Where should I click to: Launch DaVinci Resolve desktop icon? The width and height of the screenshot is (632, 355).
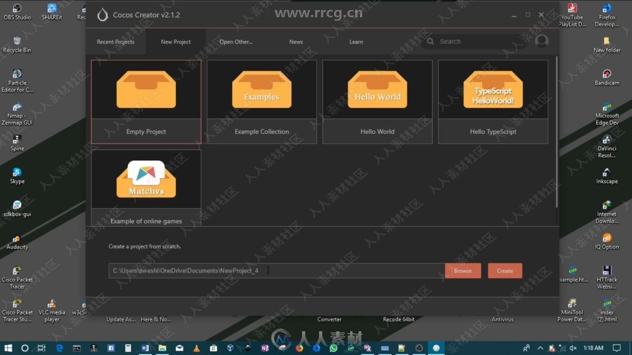[x=607, y=146]
